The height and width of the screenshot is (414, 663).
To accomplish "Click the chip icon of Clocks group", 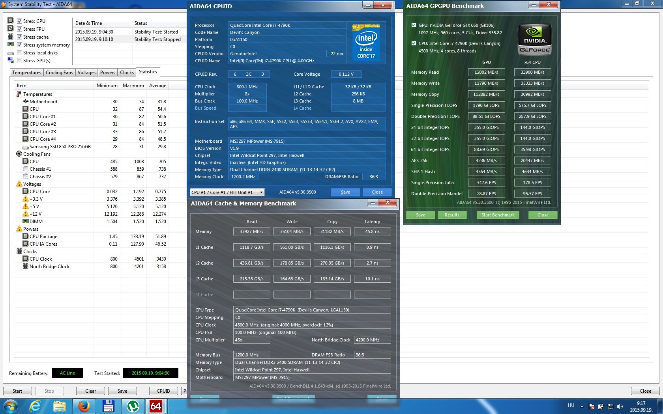I will coord(19,251).
